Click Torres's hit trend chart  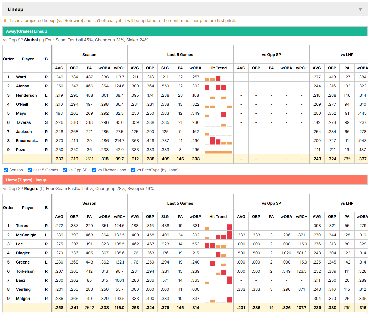pos(218,226)
